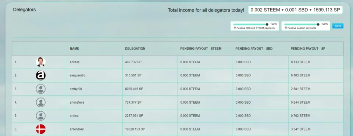The image size is (353, 136).
Task: Click the access user avatar photo
Action: 41,62
